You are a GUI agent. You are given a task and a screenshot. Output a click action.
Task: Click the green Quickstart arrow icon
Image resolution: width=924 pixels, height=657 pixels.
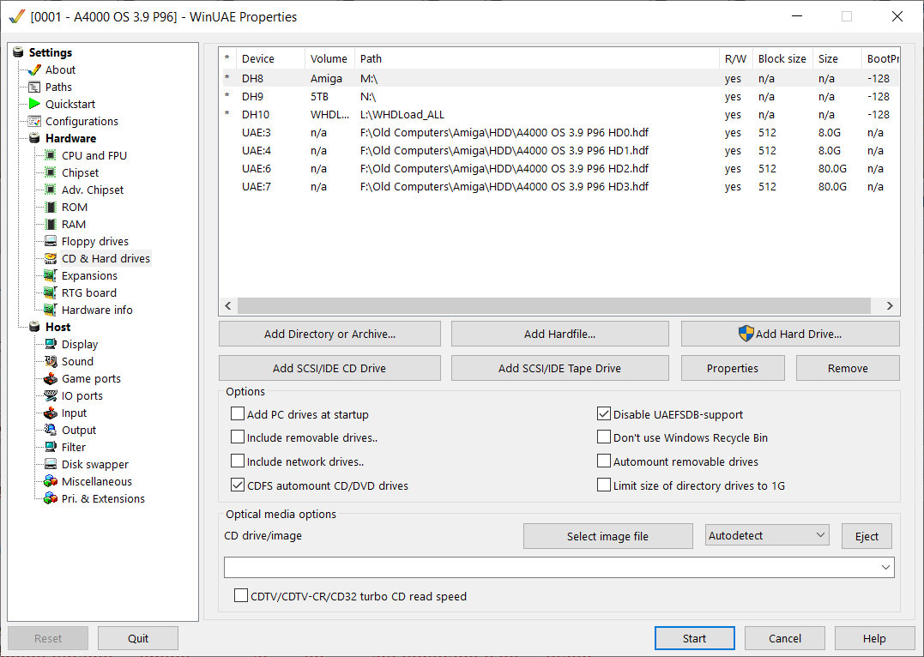[x=34, y=104]
